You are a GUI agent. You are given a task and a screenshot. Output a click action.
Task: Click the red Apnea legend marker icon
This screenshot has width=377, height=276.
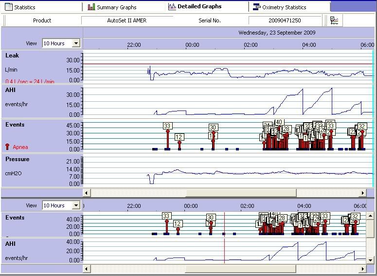click(x=7, y=147)
